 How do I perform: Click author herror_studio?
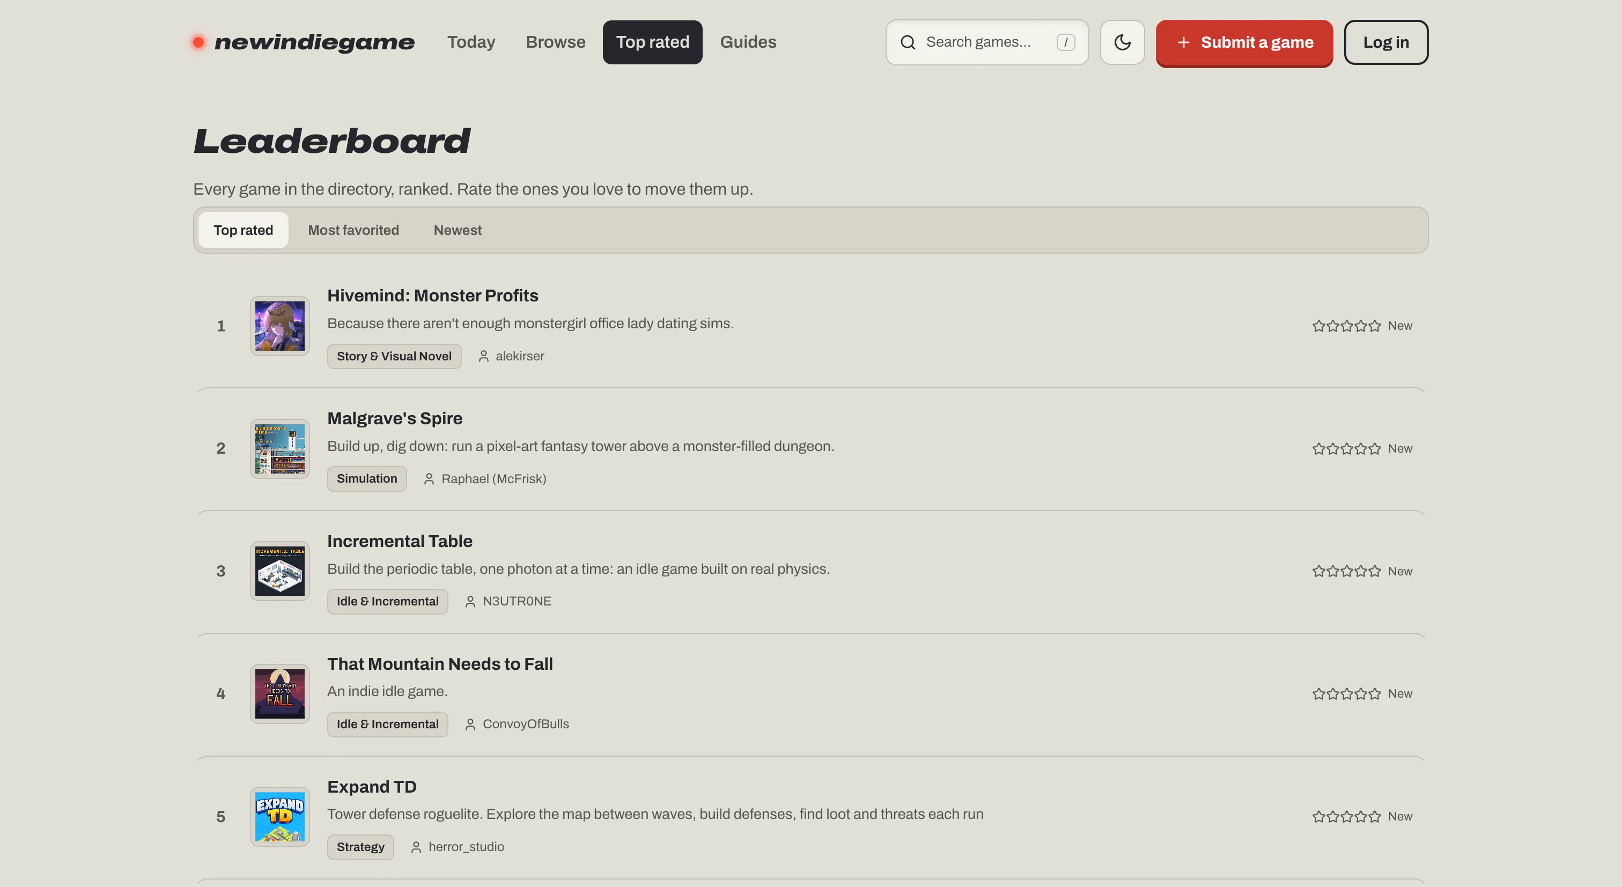pos(466,847)
